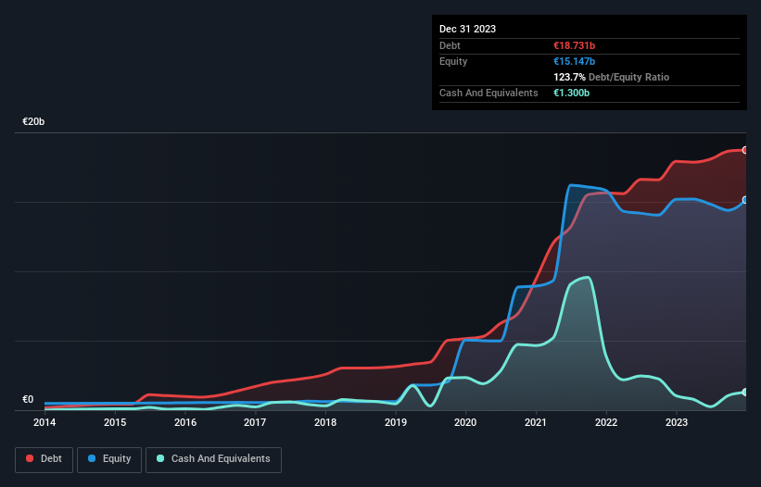Click the €20b y-axis label
761x487 pixels.
[33, 121]
